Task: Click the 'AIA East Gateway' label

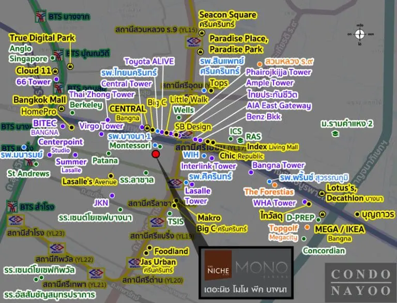Action: [x=279, y=105]
